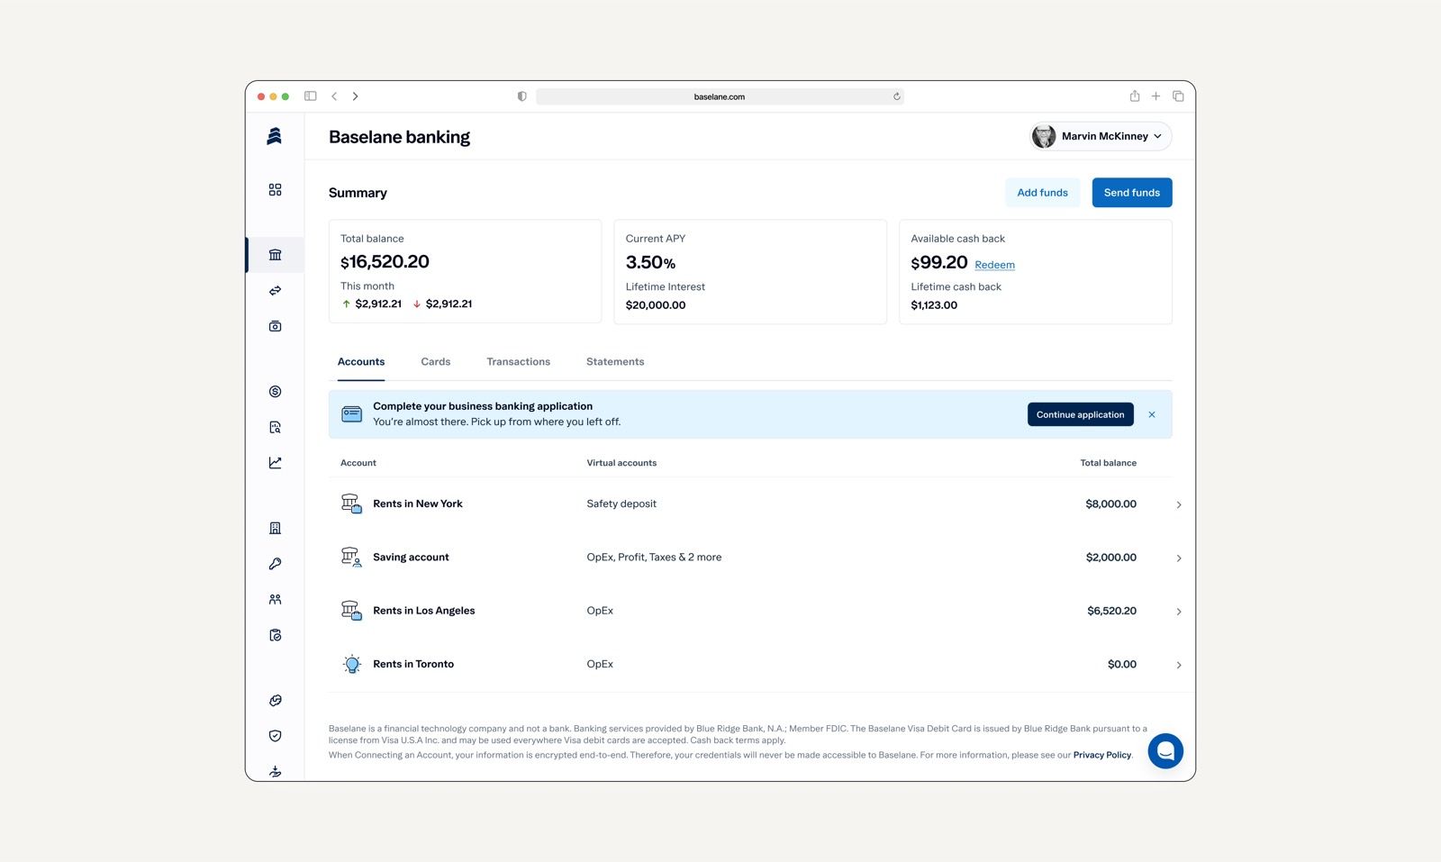
Task: Expand the Rents in Toronto row chevron
Action: click(x=1178, y=666)
